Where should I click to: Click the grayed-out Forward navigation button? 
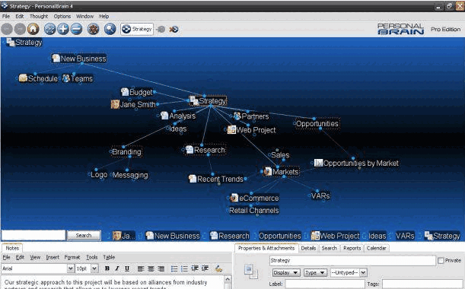(x=20, y=29)
